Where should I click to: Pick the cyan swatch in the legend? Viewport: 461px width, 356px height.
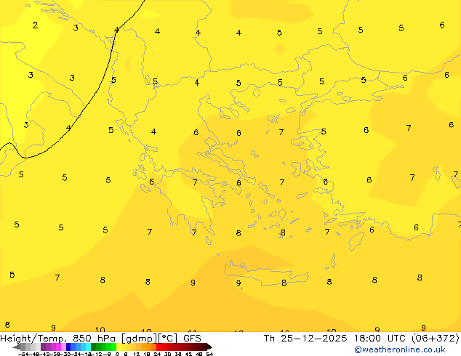click(88, 347)
